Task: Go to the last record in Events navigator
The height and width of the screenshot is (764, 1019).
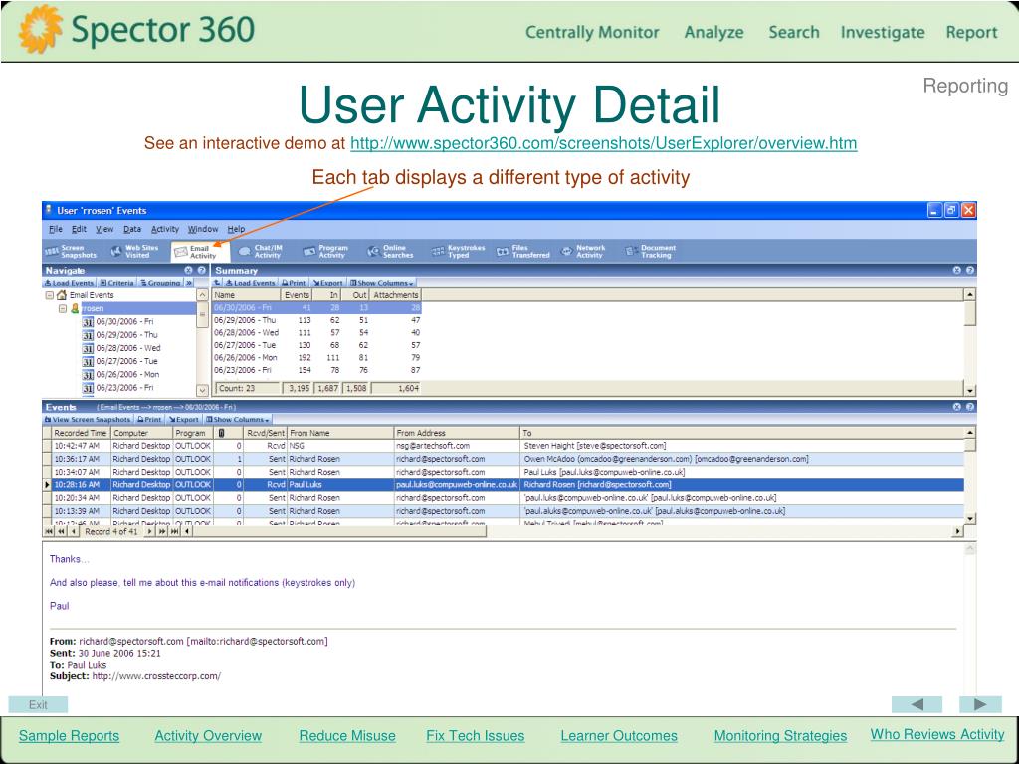Action: click(174, 531)
